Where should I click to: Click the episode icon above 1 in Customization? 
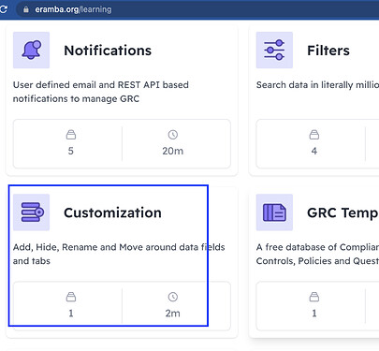click(71, 297)
